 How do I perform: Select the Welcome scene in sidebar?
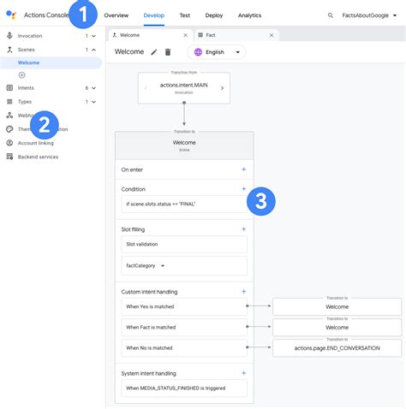point(51,62)
